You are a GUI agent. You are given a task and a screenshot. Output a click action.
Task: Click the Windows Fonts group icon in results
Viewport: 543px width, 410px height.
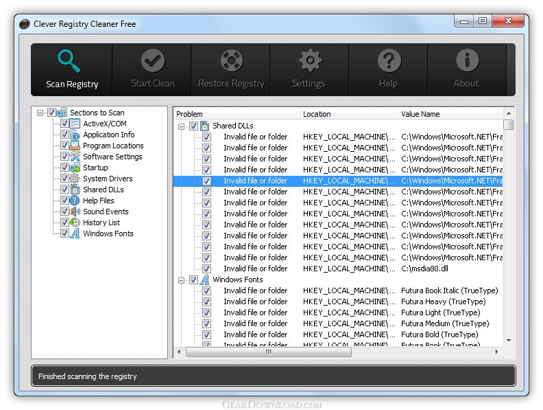205,280
